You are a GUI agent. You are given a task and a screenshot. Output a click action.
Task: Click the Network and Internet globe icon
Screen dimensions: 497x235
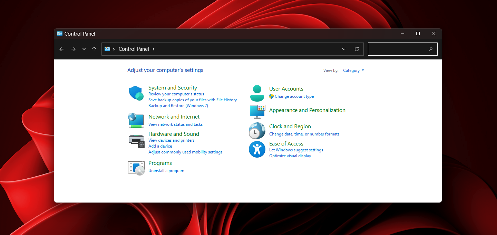point(136,120)
